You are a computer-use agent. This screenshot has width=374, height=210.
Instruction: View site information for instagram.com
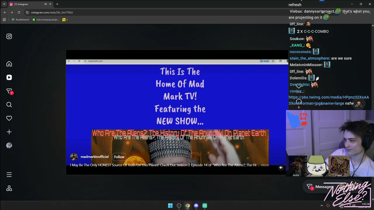[27, 13]
